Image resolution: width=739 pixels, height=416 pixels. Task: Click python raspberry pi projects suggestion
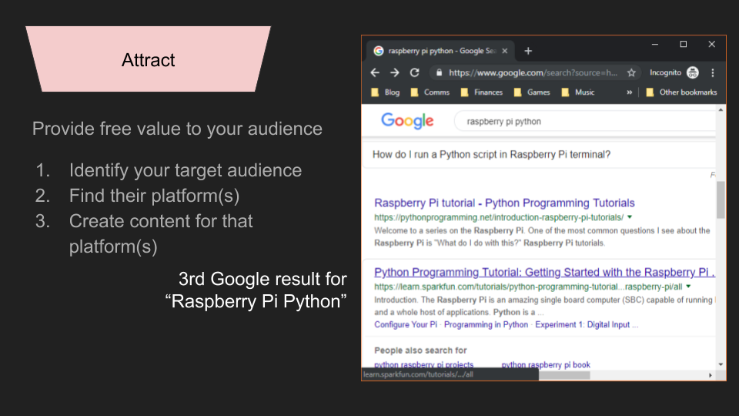coord(423,364)
